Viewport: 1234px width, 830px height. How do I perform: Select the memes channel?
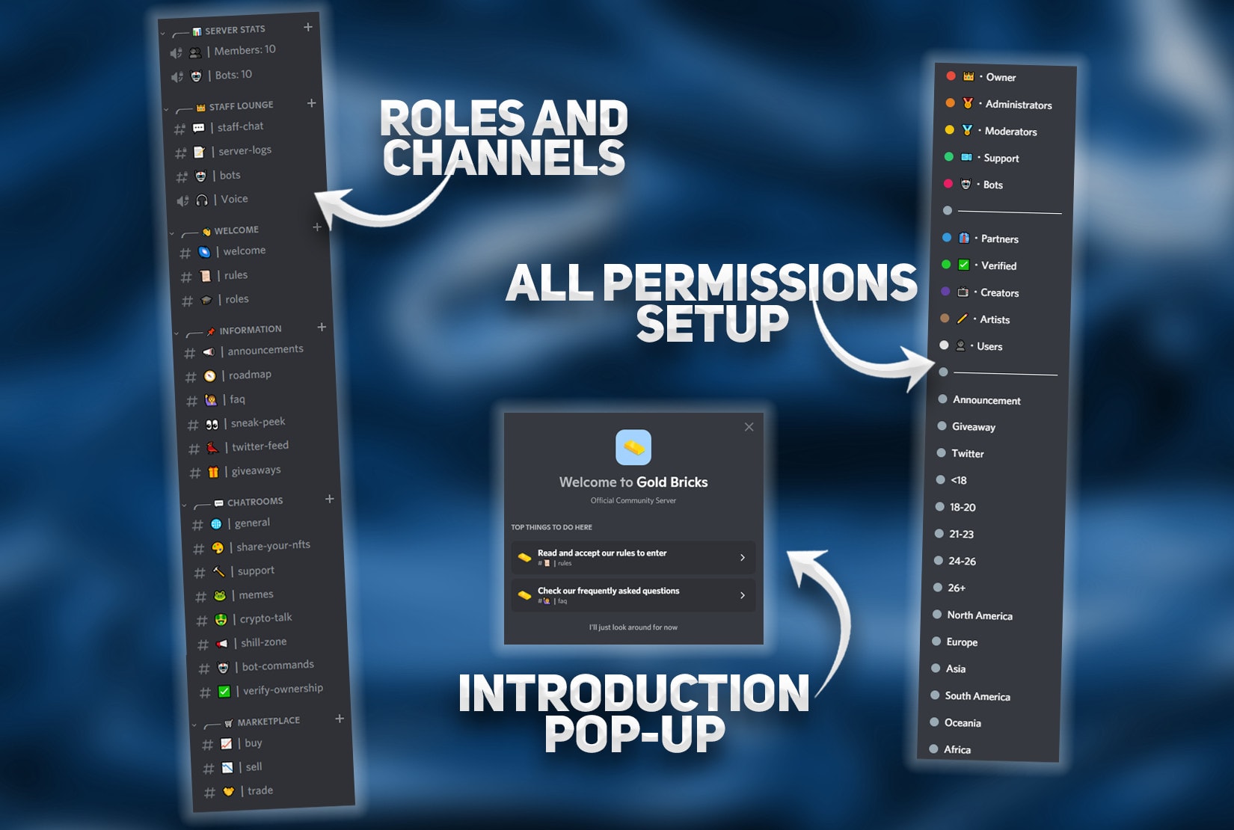(254, 594)
